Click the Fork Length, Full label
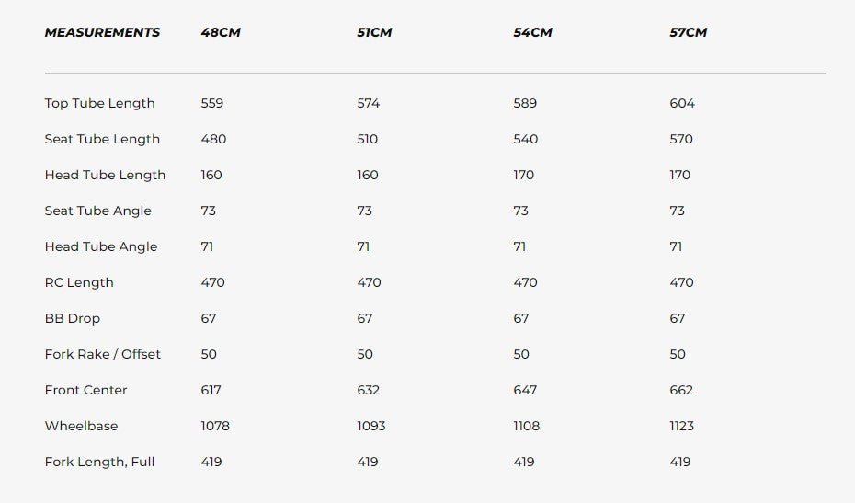Screen dimensions: 855x503 click(100, 463)
